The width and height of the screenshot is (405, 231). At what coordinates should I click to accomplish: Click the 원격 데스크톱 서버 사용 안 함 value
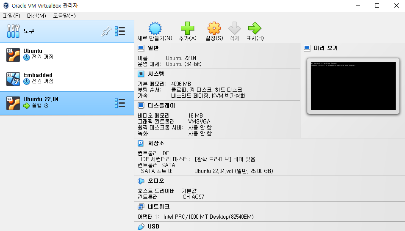coord(200,127)
